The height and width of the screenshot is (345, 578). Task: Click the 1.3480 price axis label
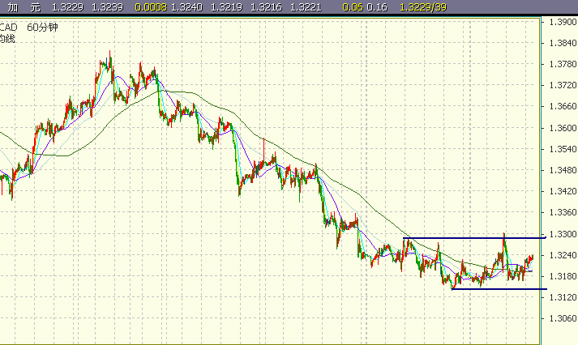(x=563, y=170)
